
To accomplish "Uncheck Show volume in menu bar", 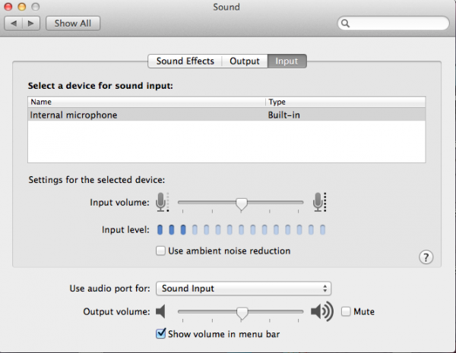I will point(161,333).
